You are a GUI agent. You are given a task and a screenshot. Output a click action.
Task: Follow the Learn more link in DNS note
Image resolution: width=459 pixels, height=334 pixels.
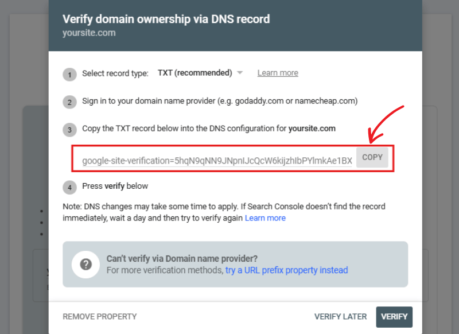coord(265,218)
